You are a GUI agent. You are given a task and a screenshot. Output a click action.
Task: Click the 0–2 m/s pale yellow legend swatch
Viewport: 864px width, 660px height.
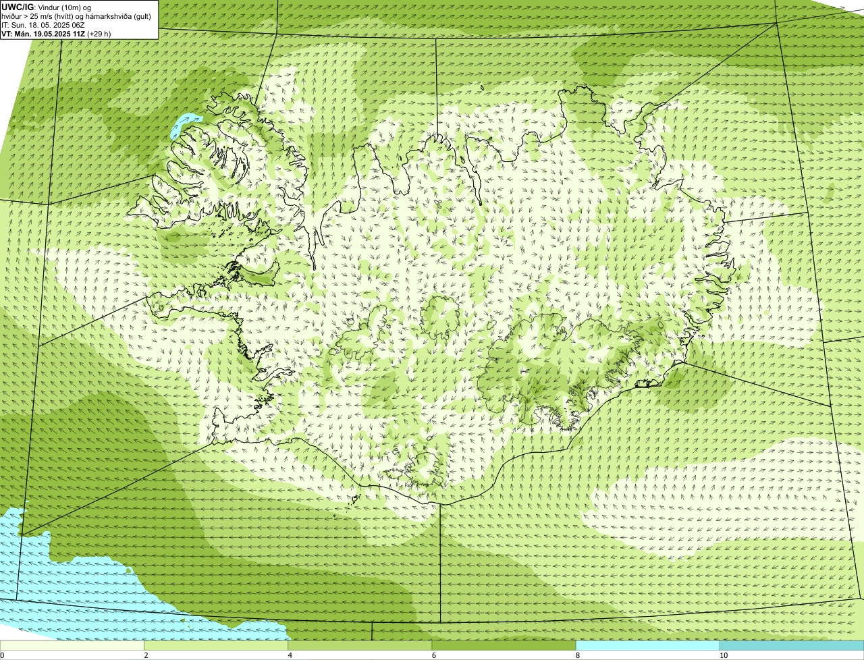72,646
